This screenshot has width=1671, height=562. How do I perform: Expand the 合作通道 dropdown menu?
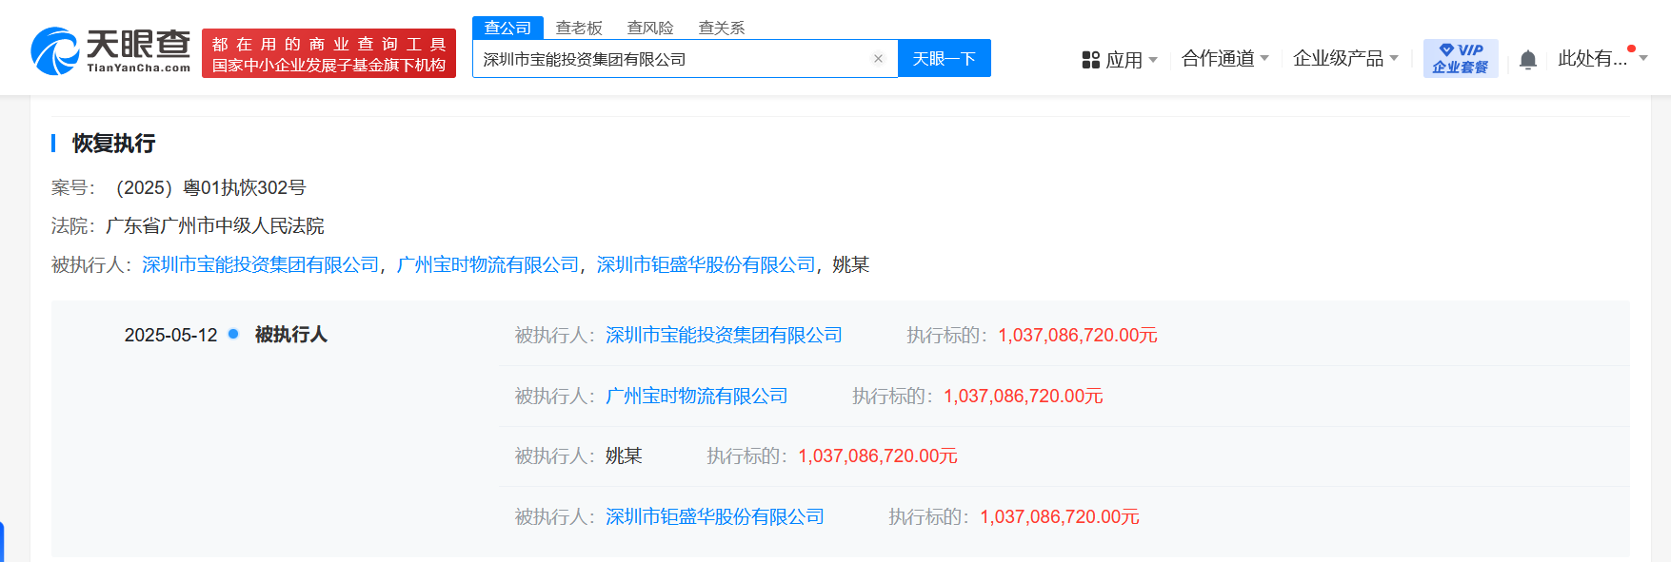tap(1225, 58)
